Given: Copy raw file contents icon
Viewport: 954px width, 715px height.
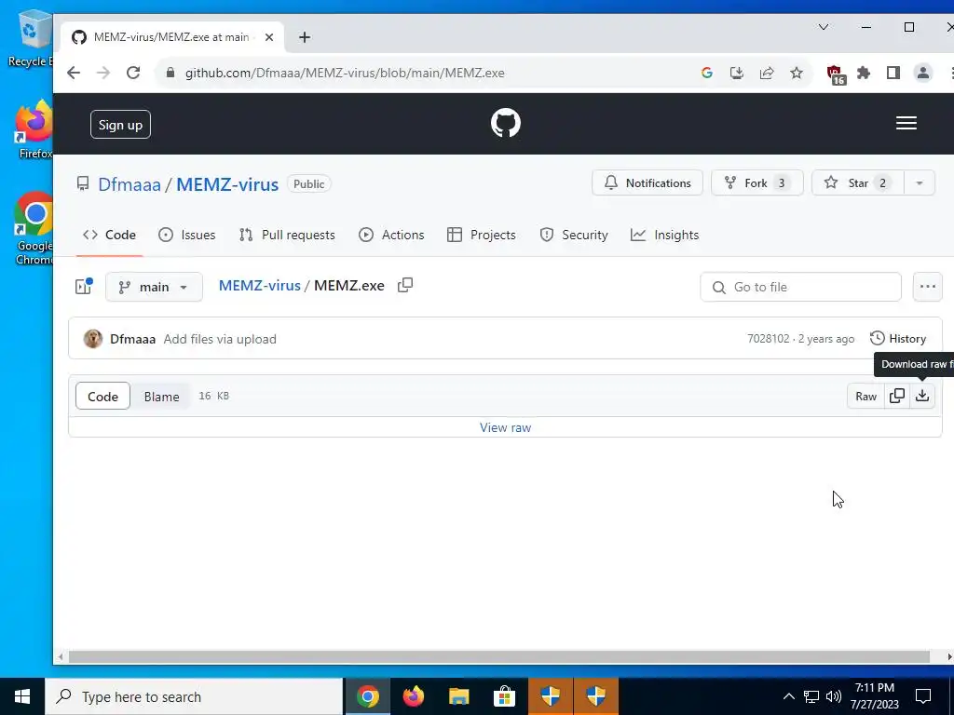Looking at the screenshot, I should click(897, 396).
